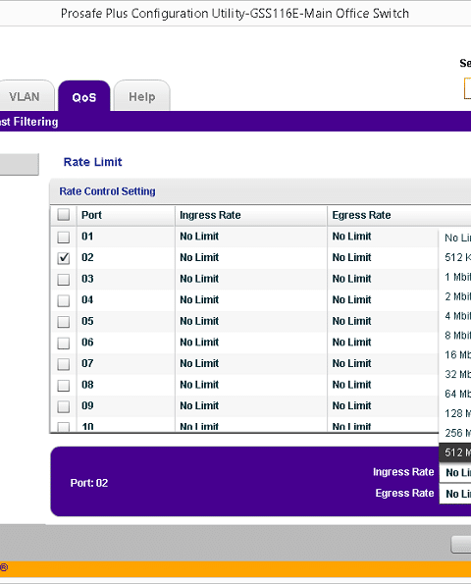Choose 32 Mbit option in rate list

pos(455,374)
